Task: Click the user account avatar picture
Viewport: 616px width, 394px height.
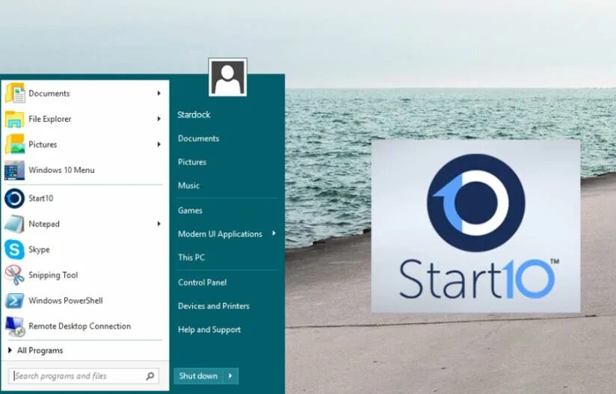Action: click(227, 77)
